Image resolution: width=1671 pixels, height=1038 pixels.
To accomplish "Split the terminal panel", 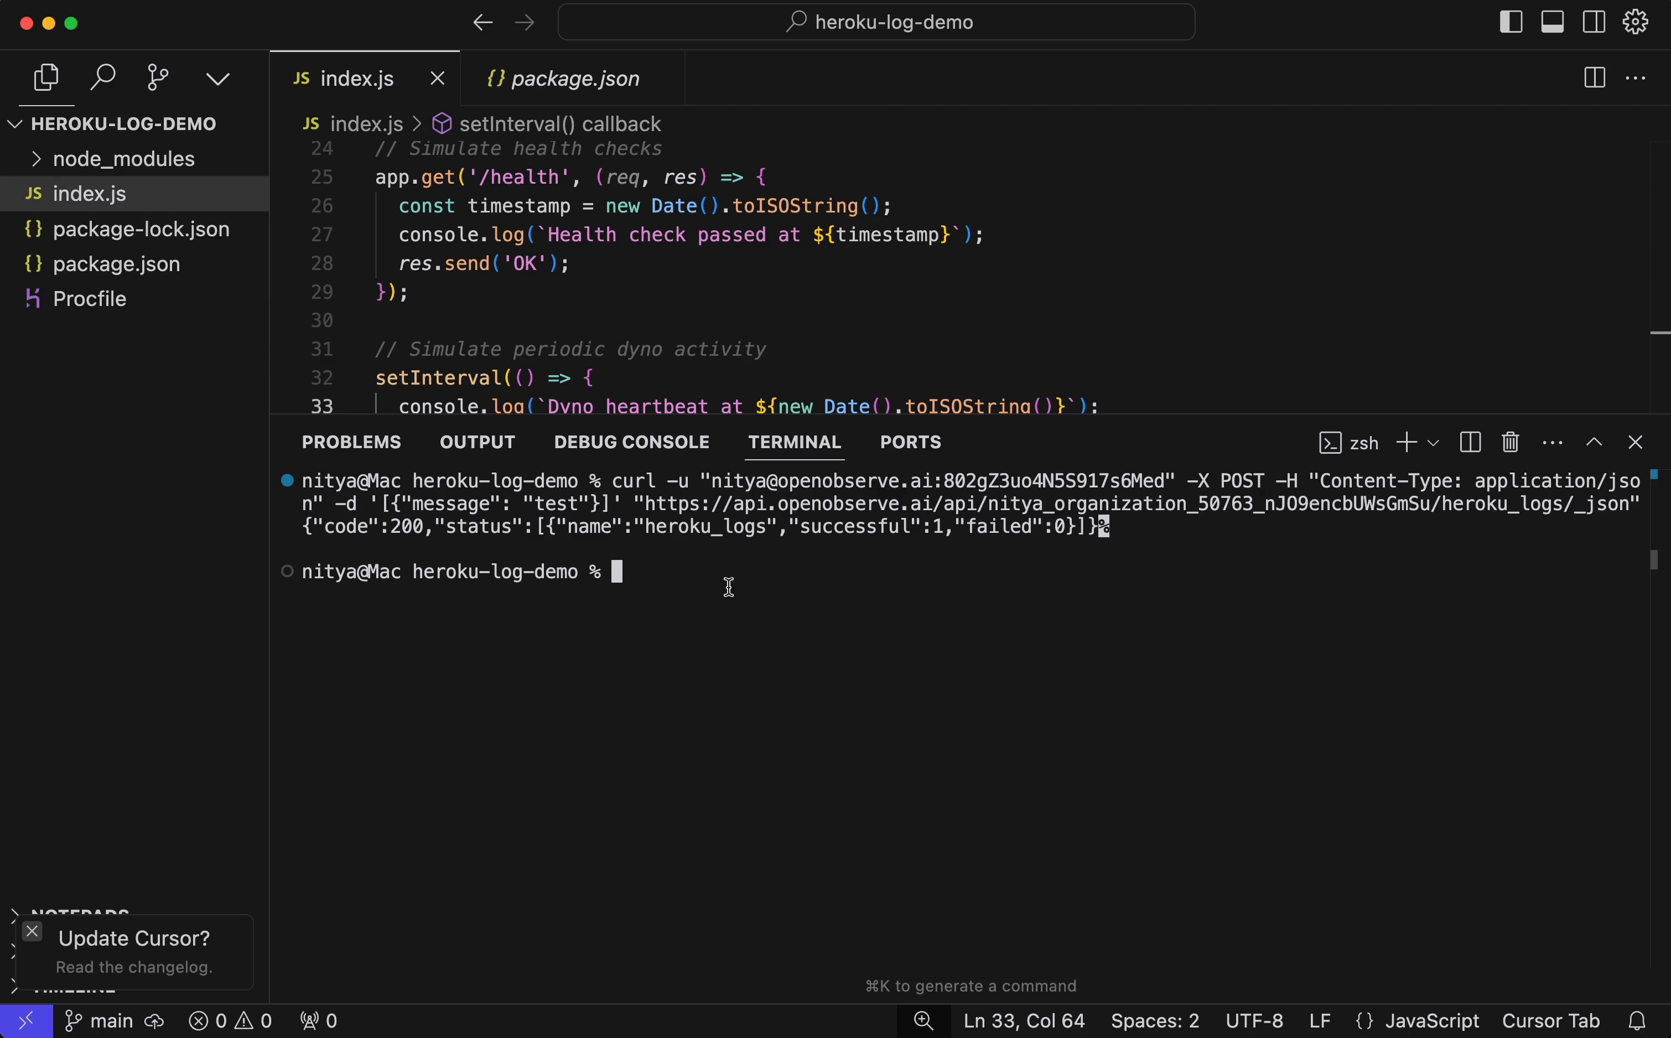I will 1470,442.
